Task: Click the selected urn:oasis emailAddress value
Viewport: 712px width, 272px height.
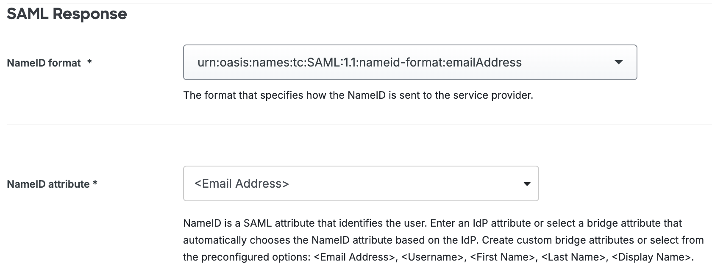Action: coord(359,63)
